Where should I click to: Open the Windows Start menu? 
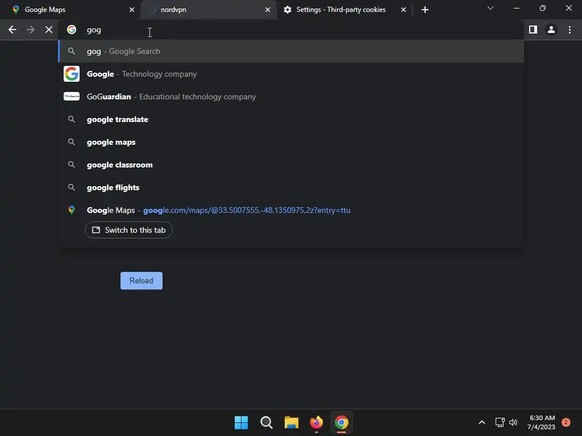coord(241,422)
